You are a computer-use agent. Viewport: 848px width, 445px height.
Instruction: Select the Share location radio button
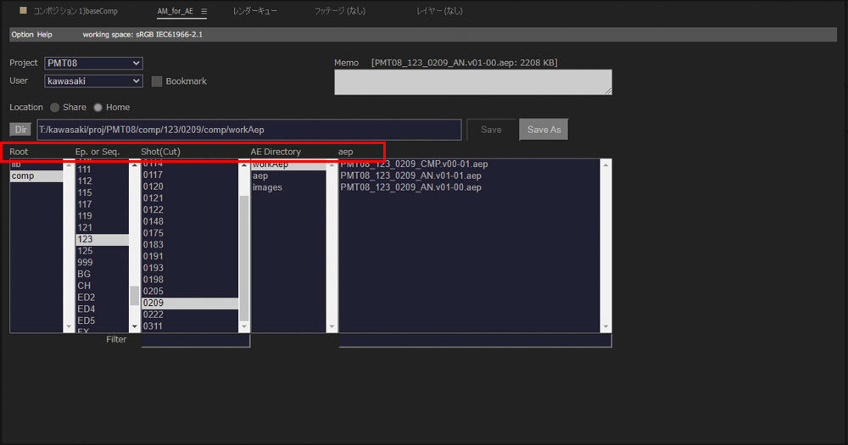[x=55, y=108]
